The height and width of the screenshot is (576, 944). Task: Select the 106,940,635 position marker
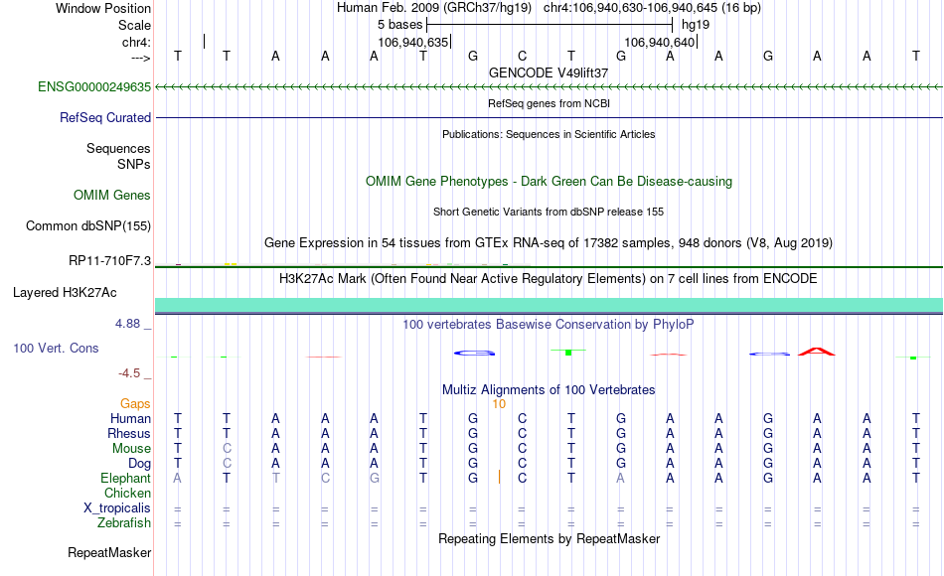[x=413, y=42]
